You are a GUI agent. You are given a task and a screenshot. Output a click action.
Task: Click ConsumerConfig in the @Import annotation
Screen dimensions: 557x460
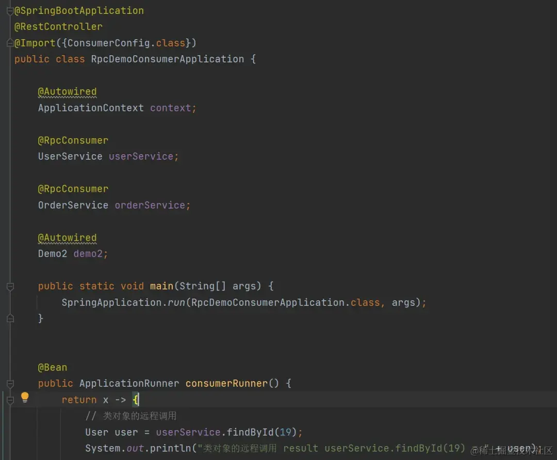(108, 43)
